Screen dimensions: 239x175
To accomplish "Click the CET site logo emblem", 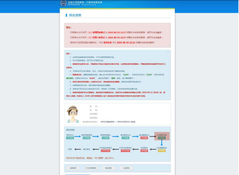I will click(63, 3).
